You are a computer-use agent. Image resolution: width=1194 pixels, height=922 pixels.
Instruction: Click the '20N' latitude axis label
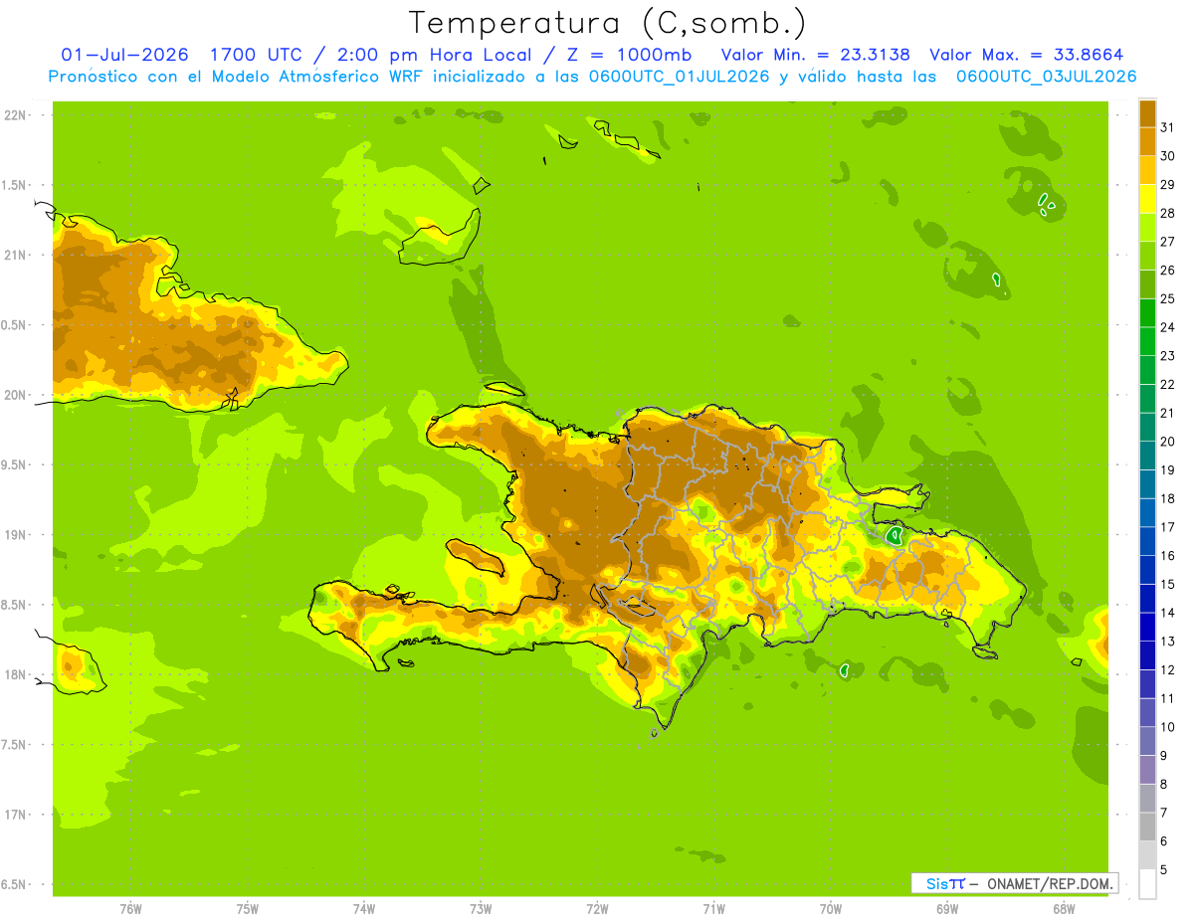pos(15,395)
